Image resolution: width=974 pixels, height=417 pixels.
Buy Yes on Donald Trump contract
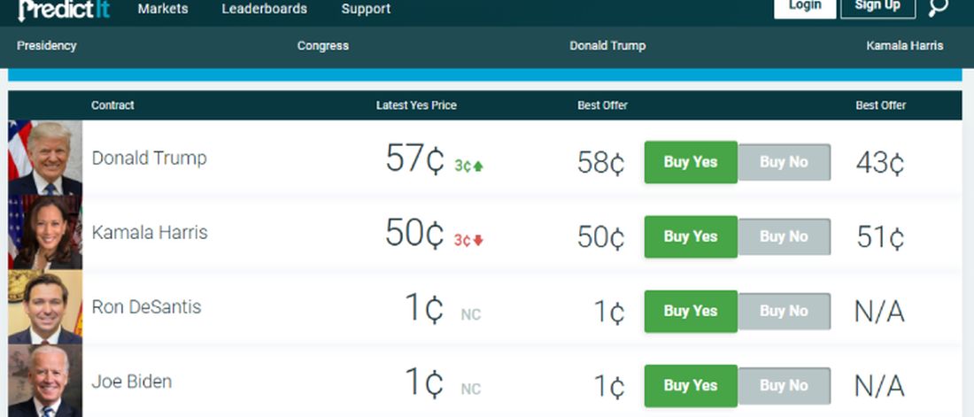click(691, 162)
